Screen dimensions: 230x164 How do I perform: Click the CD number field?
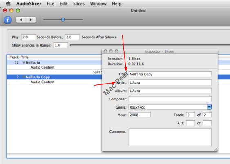coord(190,123)
